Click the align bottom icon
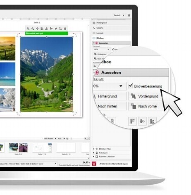The width and height of the screenshot is (191, 195). pyautogui.click(x=152, y=121)
